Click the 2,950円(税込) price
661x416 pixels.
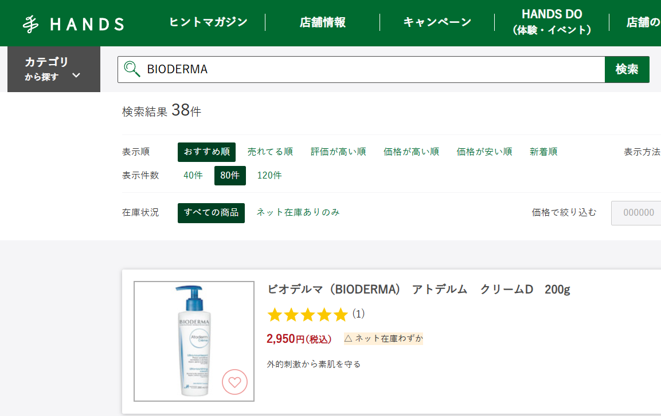click(x=299, y=339)
